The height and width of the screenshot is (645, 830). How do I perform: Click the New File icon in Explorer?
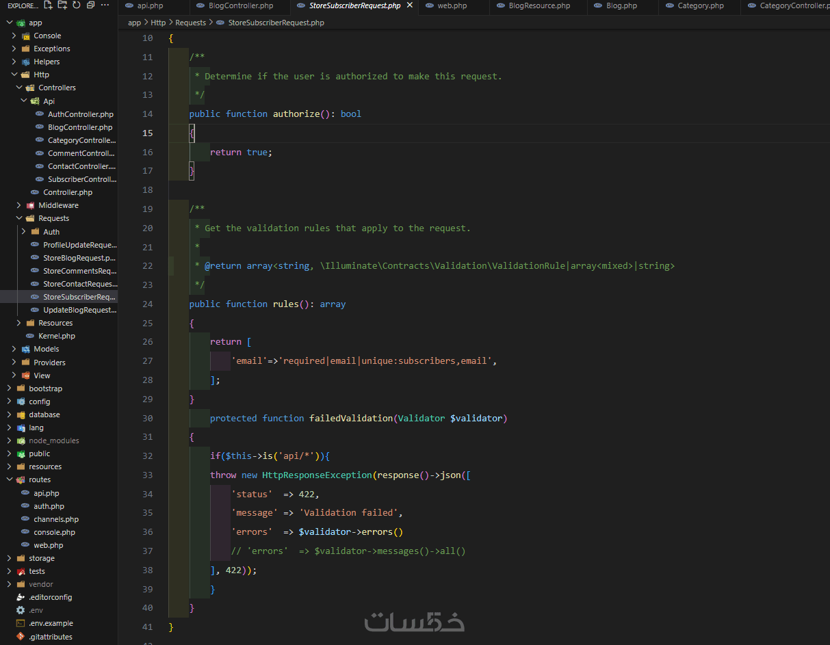tap(48, 5)
